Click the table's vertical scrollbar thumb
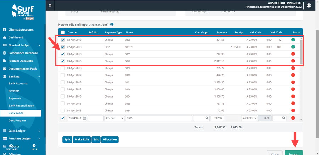Image resolution: width=319 pixels, height=155 pixels. click(301, 51)
